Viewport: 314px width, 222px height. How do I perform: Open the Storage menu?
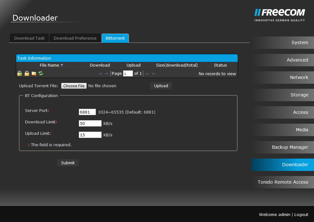(283, 95)
